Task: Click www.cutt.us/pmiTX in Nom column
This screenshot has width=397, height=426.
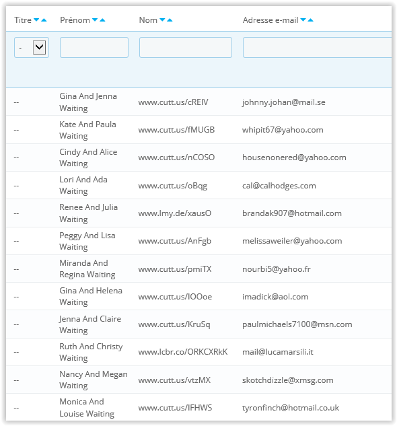Action: pos(175,269)
